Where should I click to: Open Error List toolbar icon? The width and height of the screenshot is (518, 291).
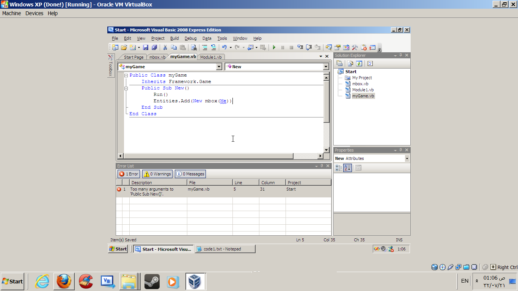[x=364, y=47]
